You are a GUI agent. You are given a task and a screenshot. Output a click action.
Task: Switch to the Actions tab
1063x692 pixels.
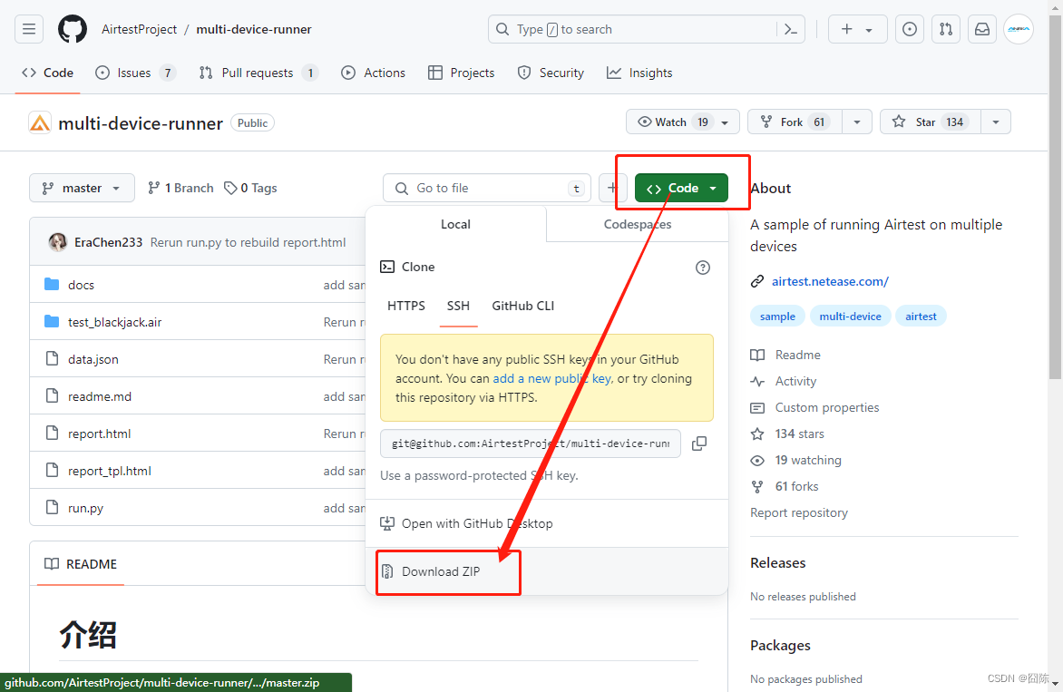click(373, 73)
